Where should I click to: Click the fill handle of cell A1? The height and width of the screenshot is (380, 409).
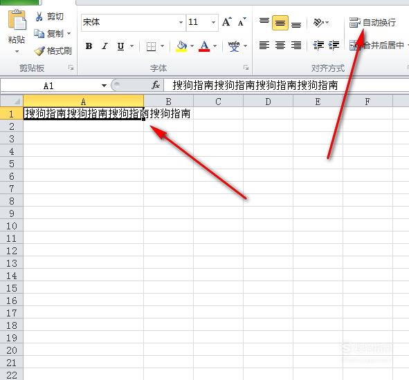pyautogui.click(x=143, y=119)
